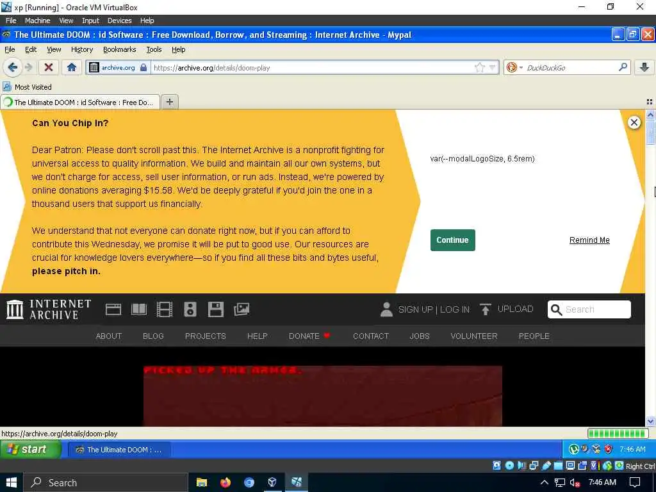Go back using the browser back arrow
The width and height of the screenshot is (656, 492).
pos(12,67)
